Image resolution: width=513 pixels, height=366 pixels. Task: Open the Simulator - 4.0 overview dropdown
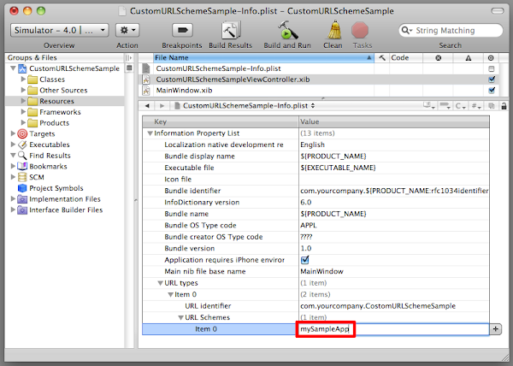(59, 31)
